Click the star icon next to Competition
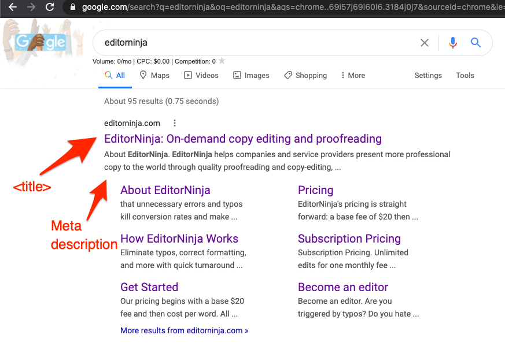505x346 pixels. (222, 61)
